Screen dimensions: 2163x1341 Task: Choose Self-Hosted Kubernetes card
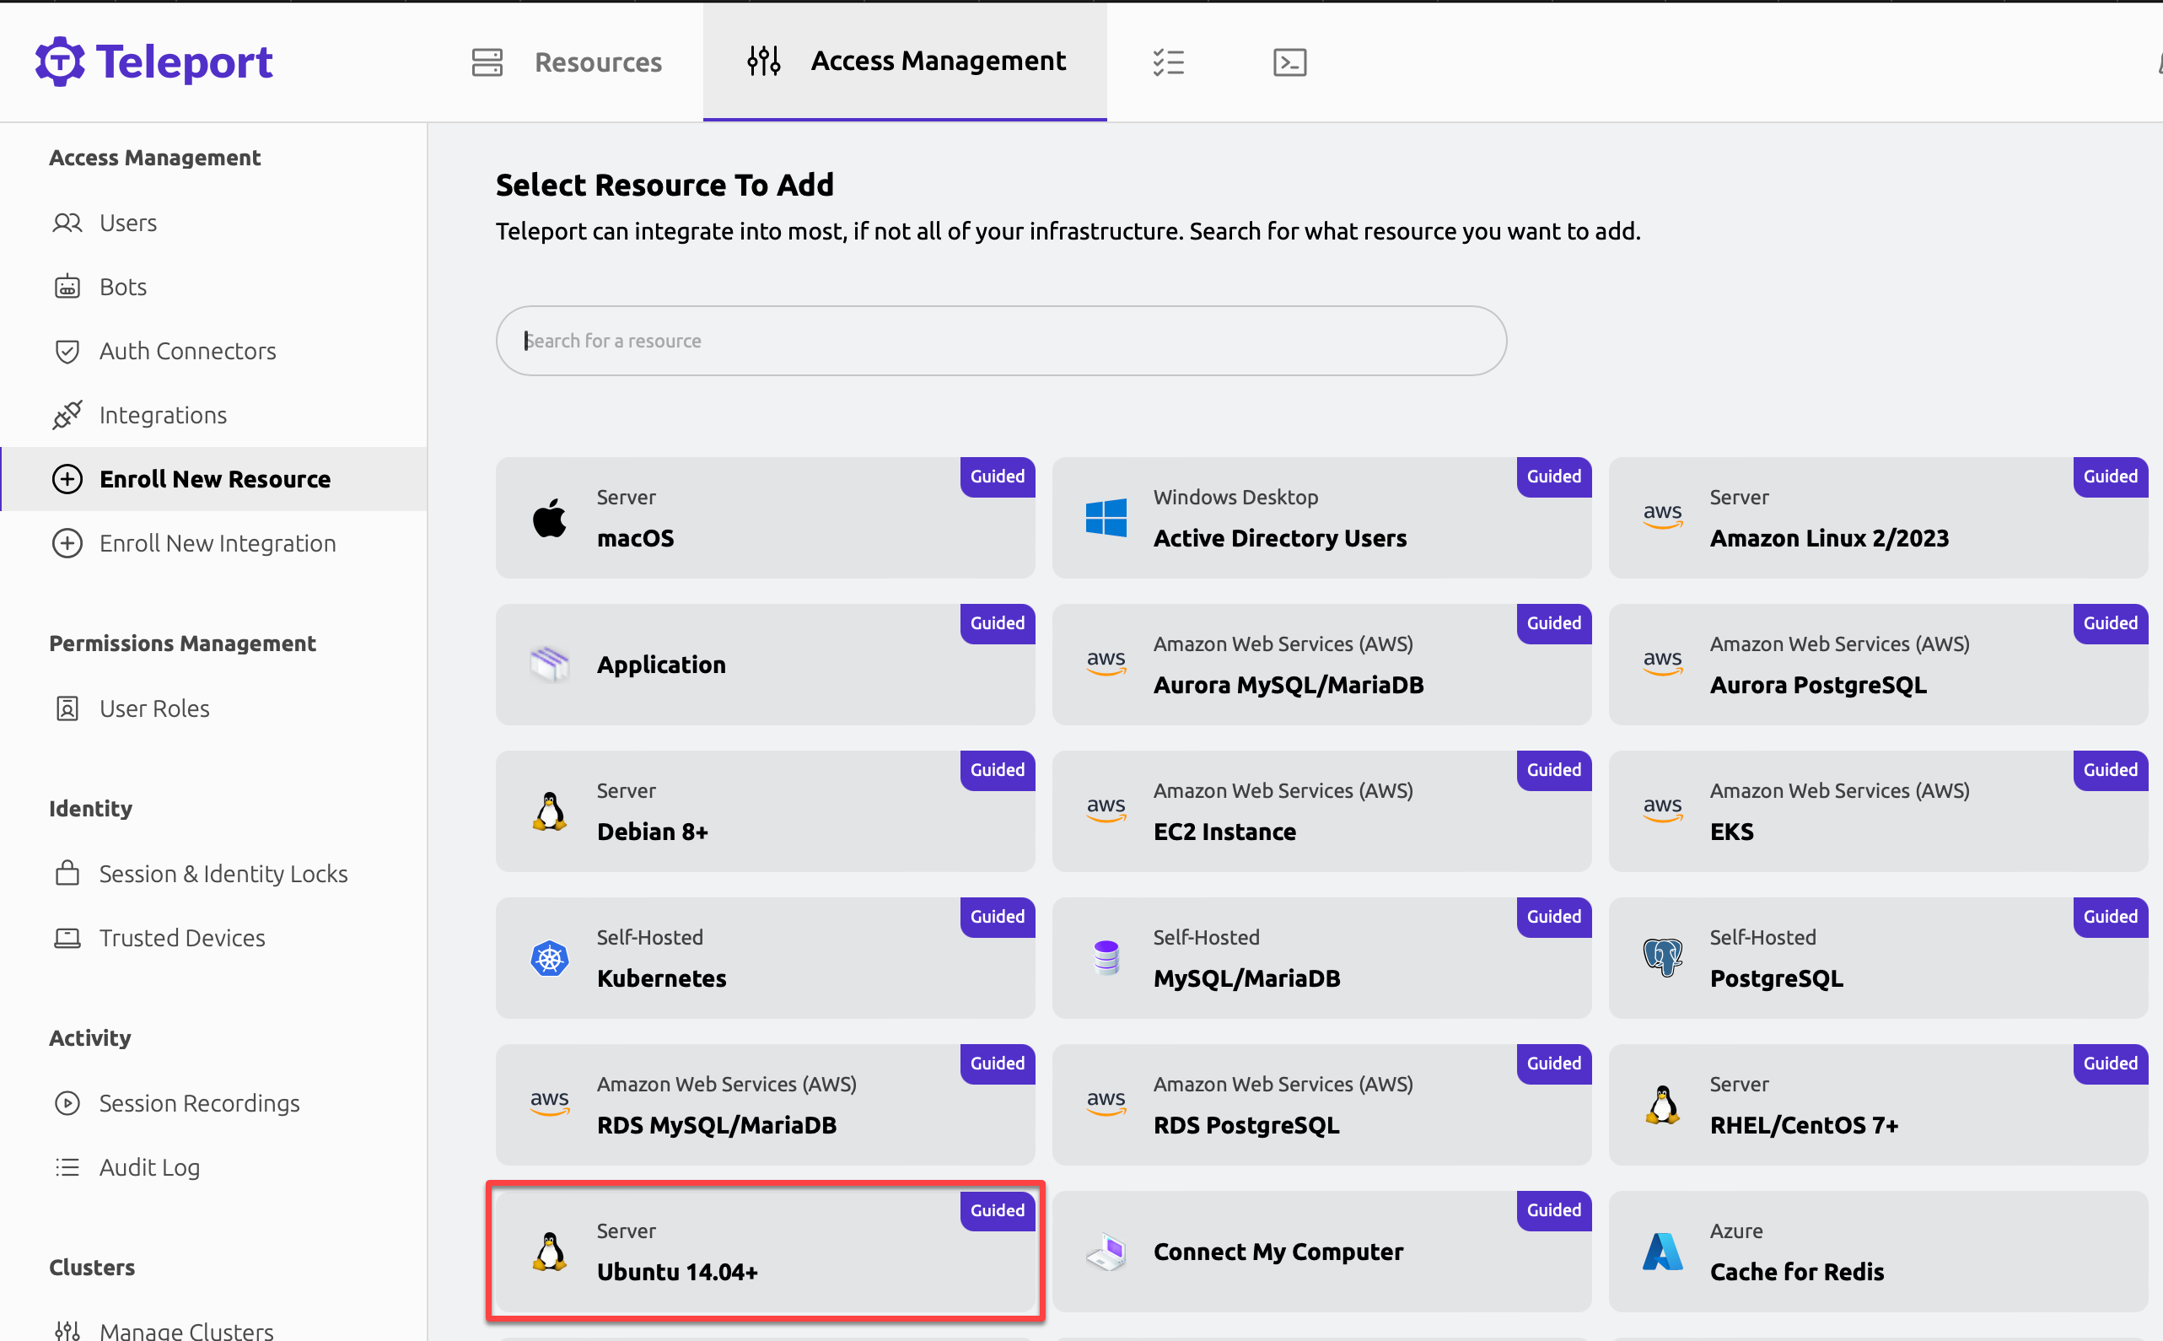[766, 958]
